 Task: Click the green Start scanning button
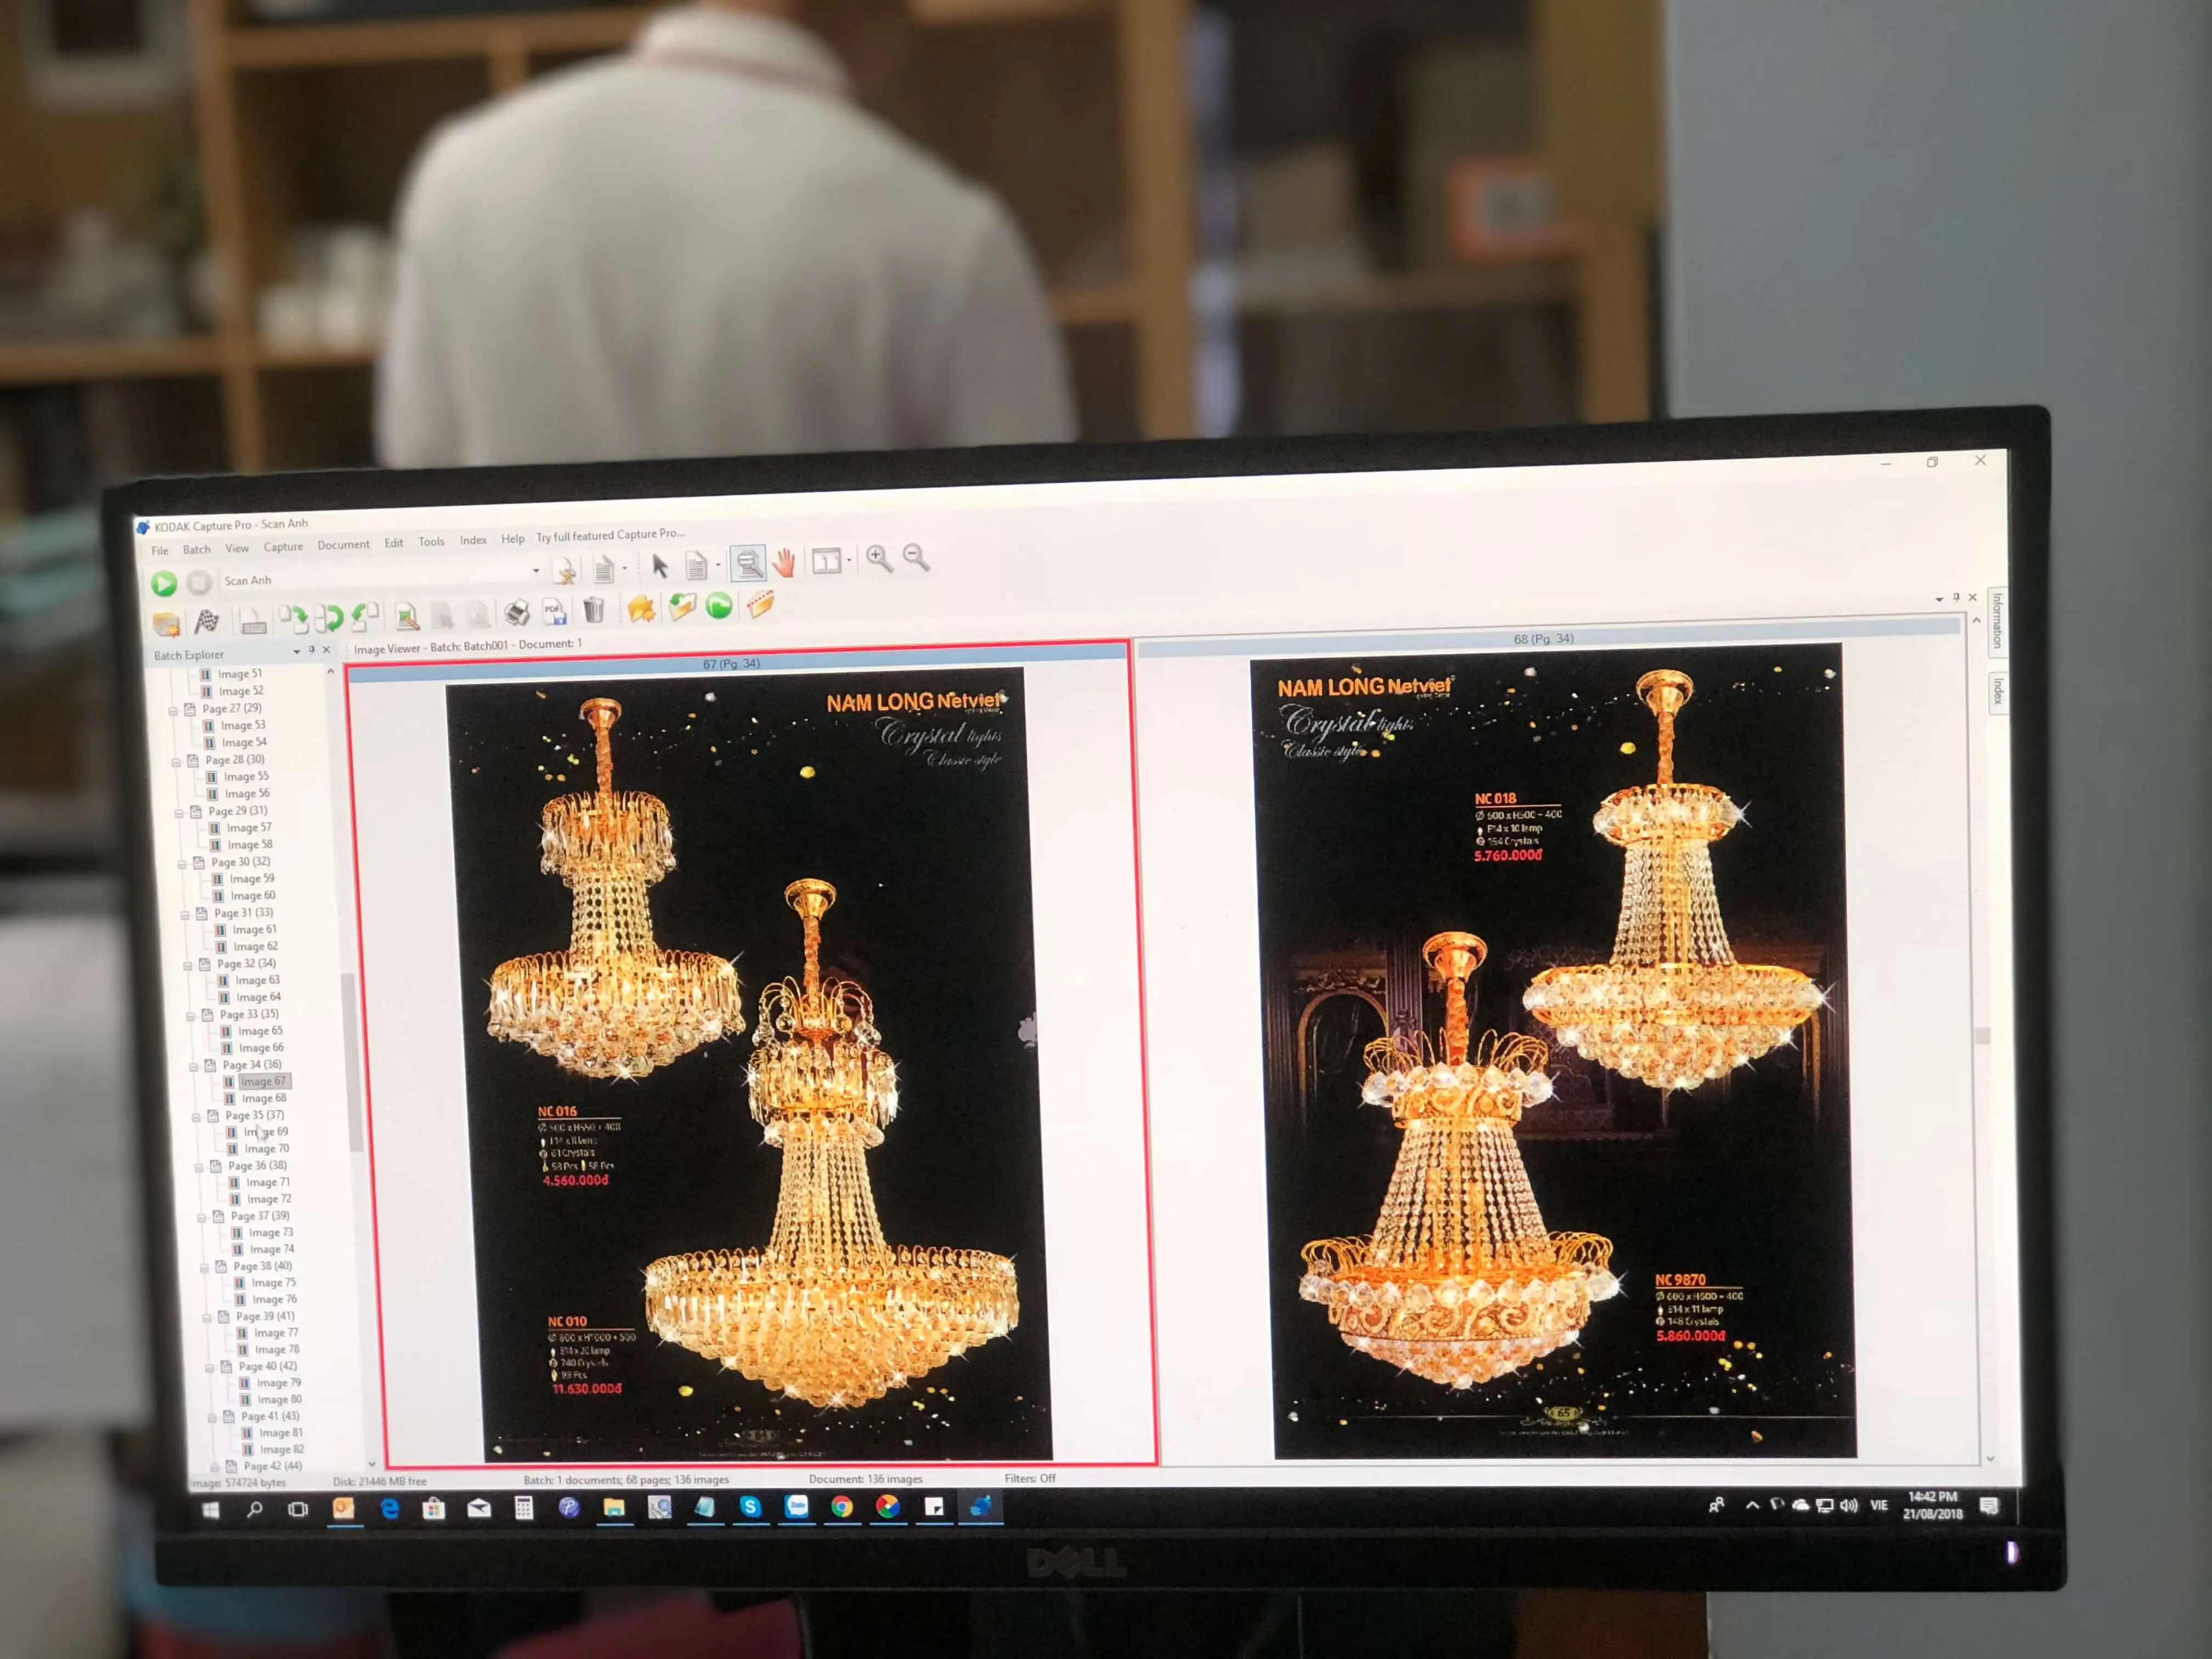point(164,583)
